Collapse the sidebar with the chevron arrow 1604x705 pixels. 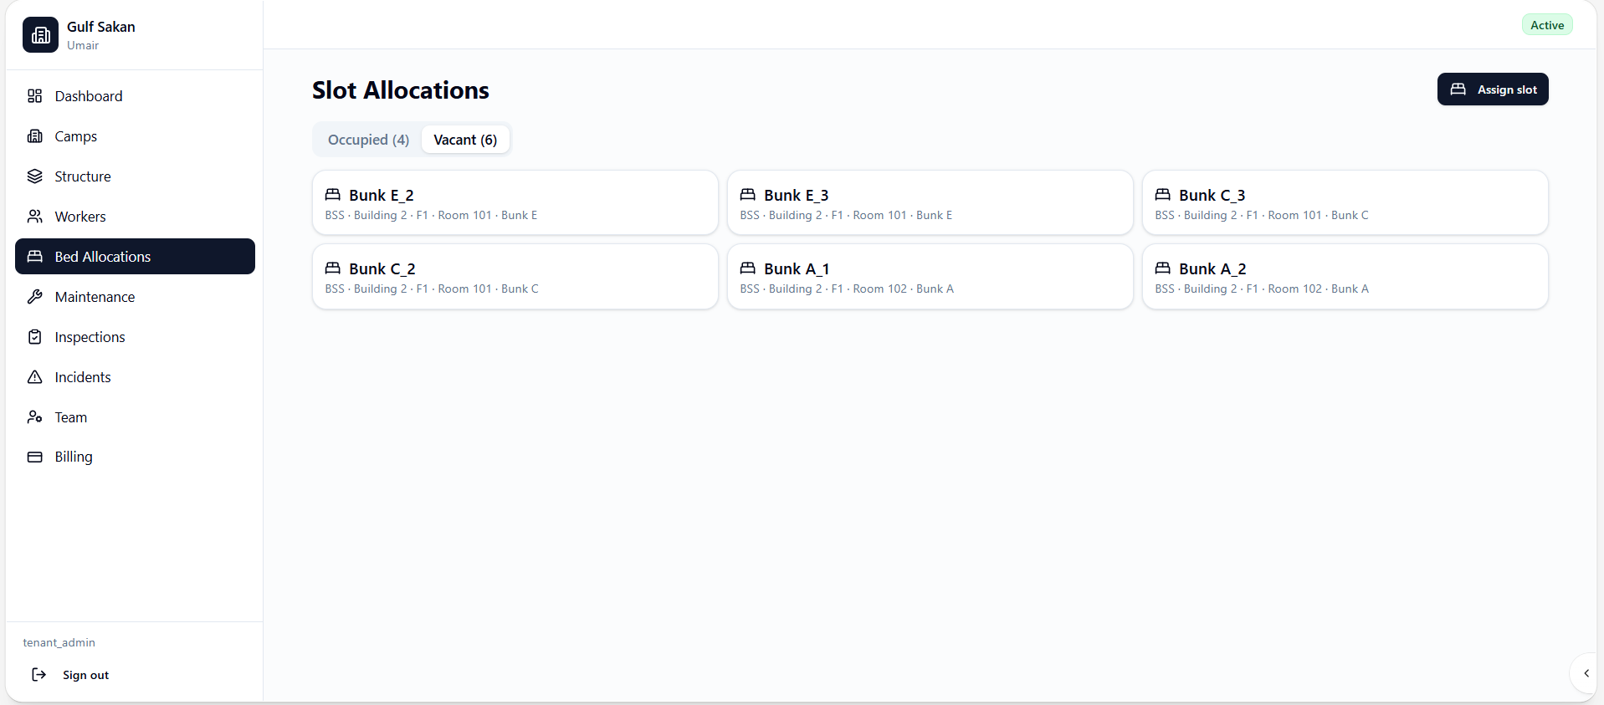point(1586,673)
